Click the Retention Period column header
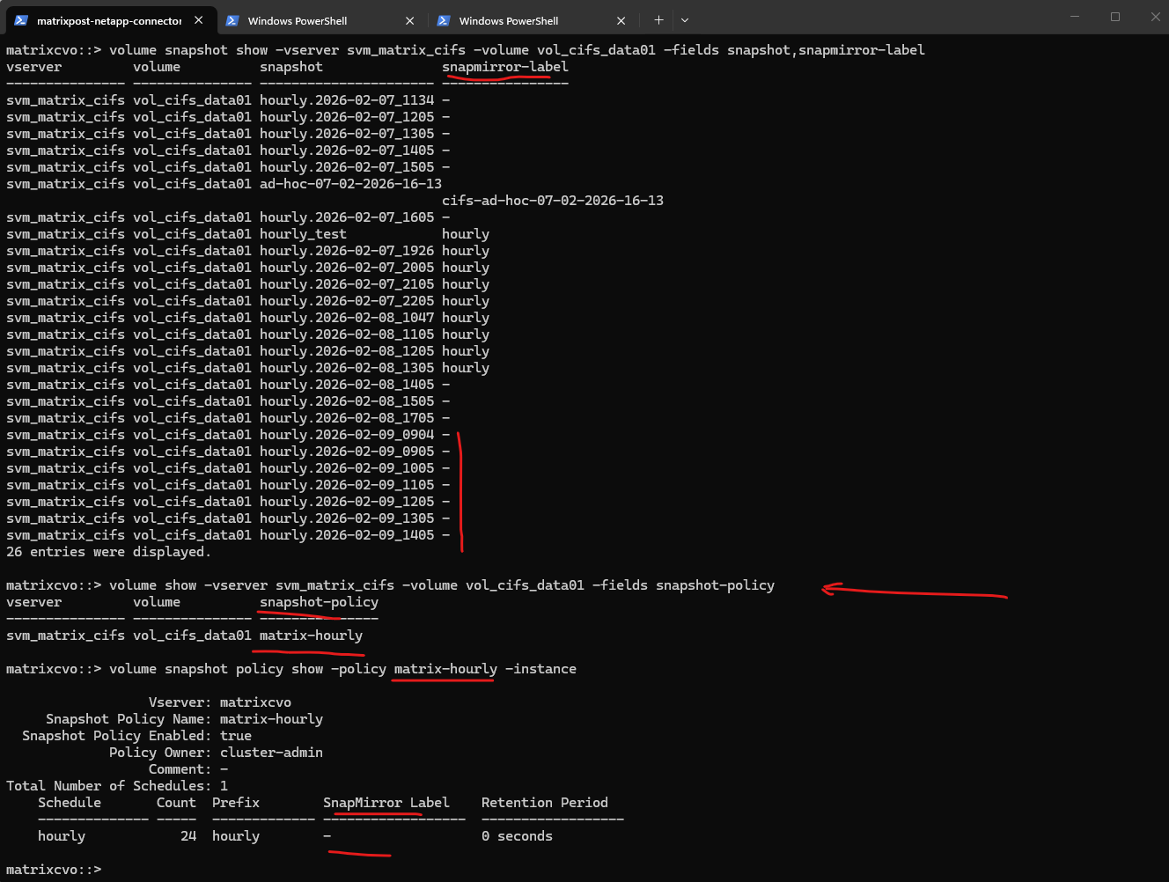This screenshot has width=1169, height=882. (544, 803)
